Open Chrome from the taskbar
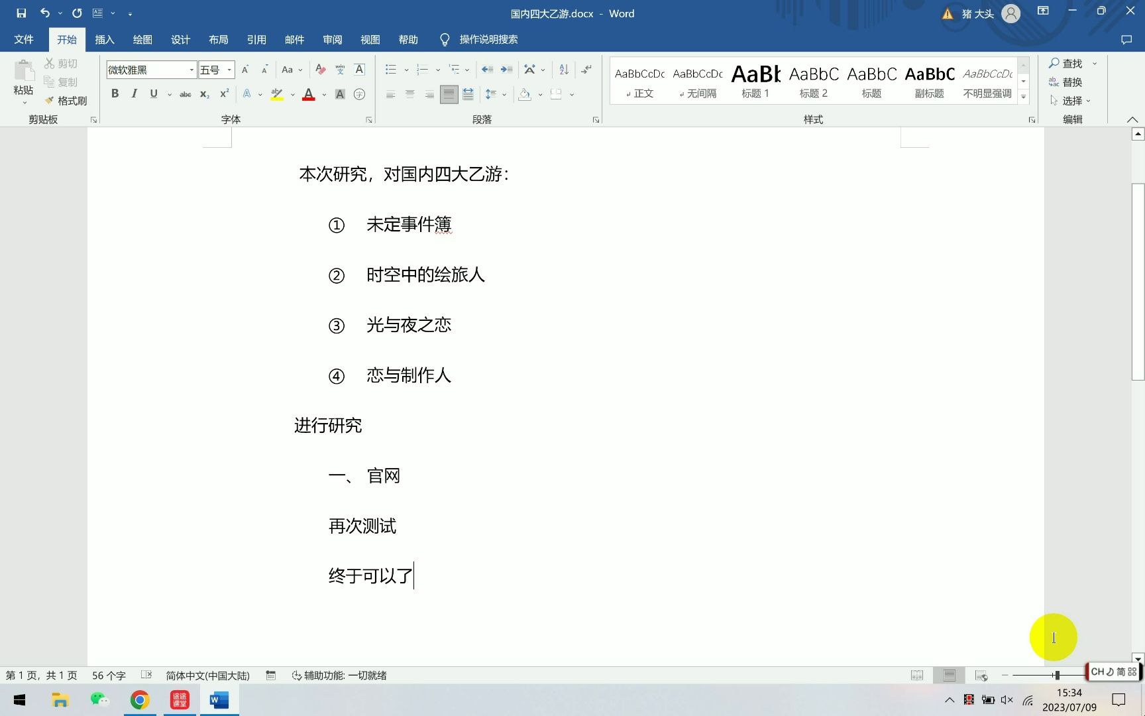The height and width of the screenshot is (716, 1145). click(139, 699)
